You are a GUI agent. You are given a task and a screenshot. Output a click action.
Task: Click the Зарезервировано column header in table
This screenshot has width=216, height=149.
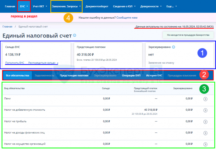183,88
